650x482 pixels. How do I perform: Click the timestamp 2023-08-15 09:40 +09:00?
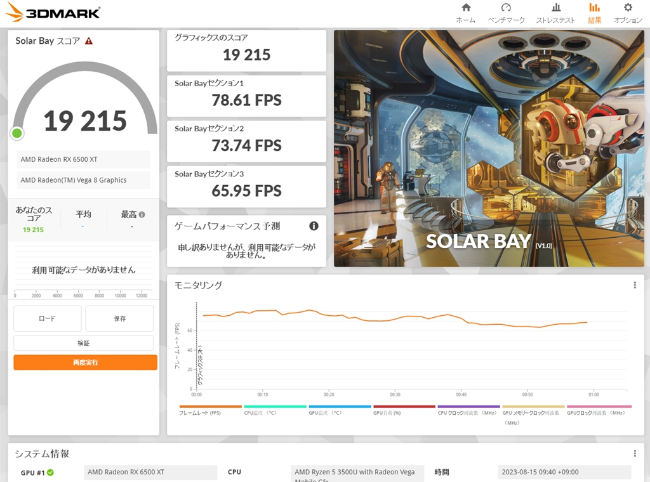point(564,472)
